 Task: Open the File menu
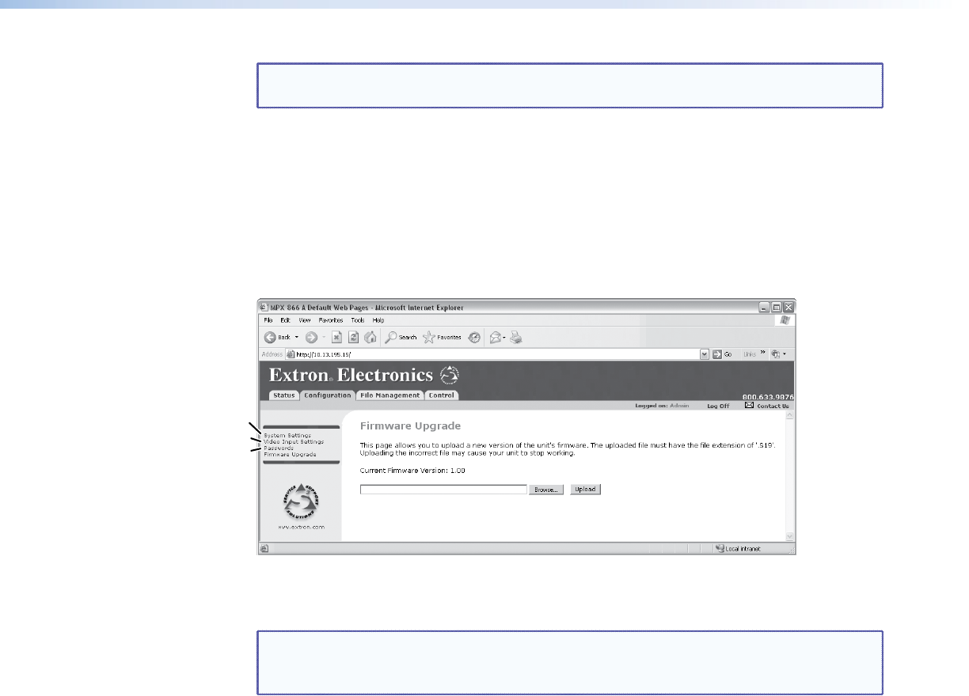268,320
